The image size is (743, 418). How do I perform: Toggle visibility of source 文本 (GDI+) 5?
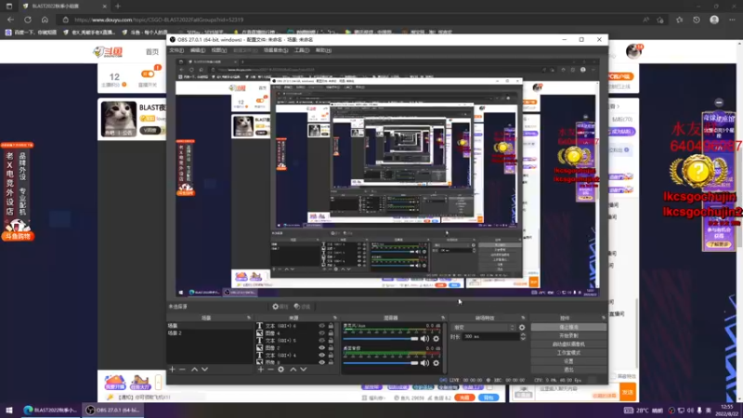click(x=321, y=340)
